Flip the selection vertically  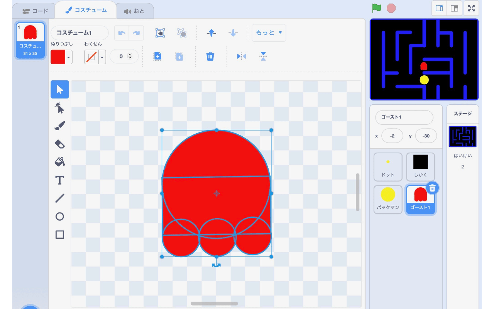tap(263, 56)
